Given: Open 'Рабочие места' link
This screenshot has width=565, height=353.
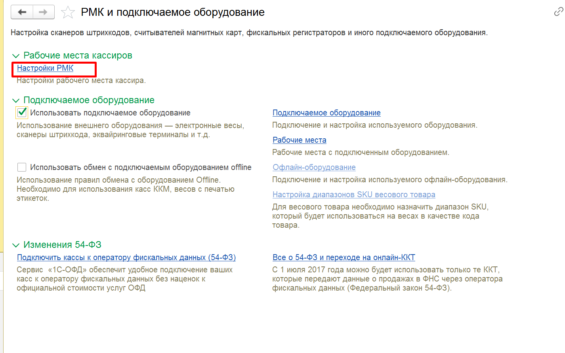Looking at the screenshot, I should [300, 140].
